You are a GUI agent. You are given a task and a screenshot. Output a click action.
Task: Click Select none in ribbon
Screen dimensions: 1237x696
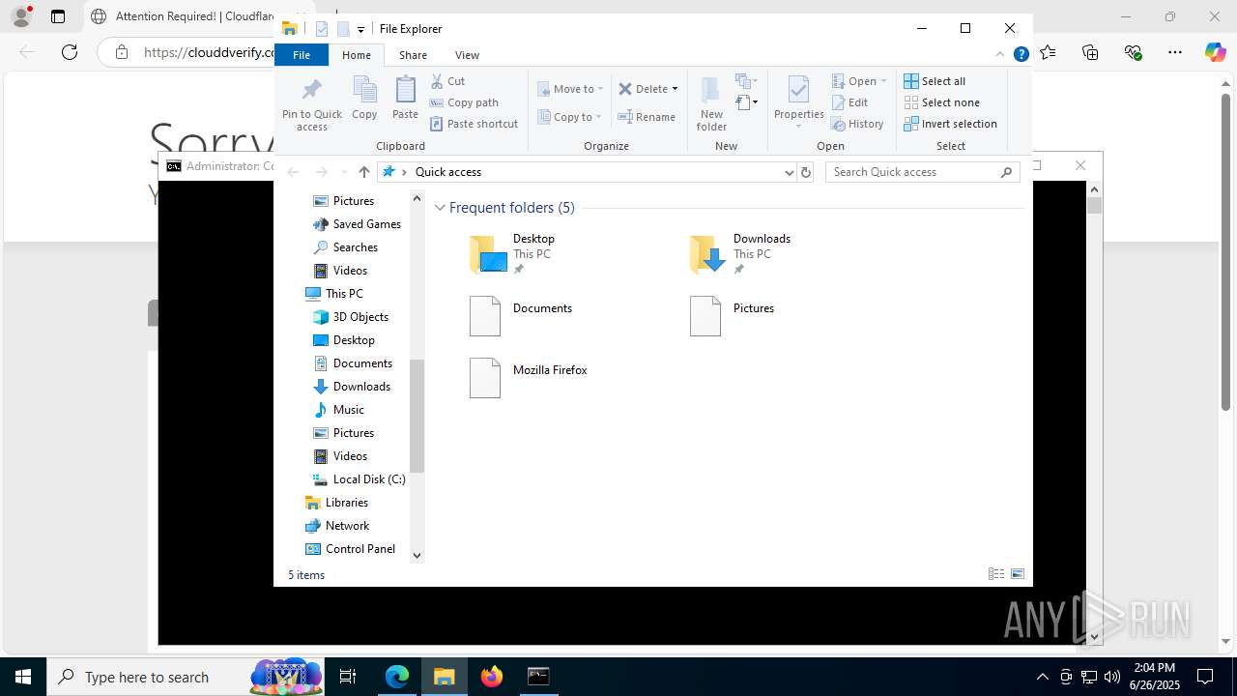(x=941, y=102)
